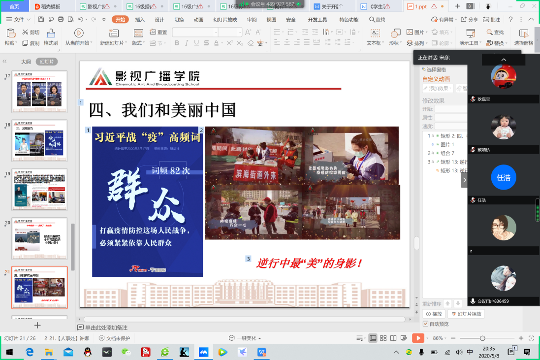Switch to slide sorter view in status bar

pos(383,338)
